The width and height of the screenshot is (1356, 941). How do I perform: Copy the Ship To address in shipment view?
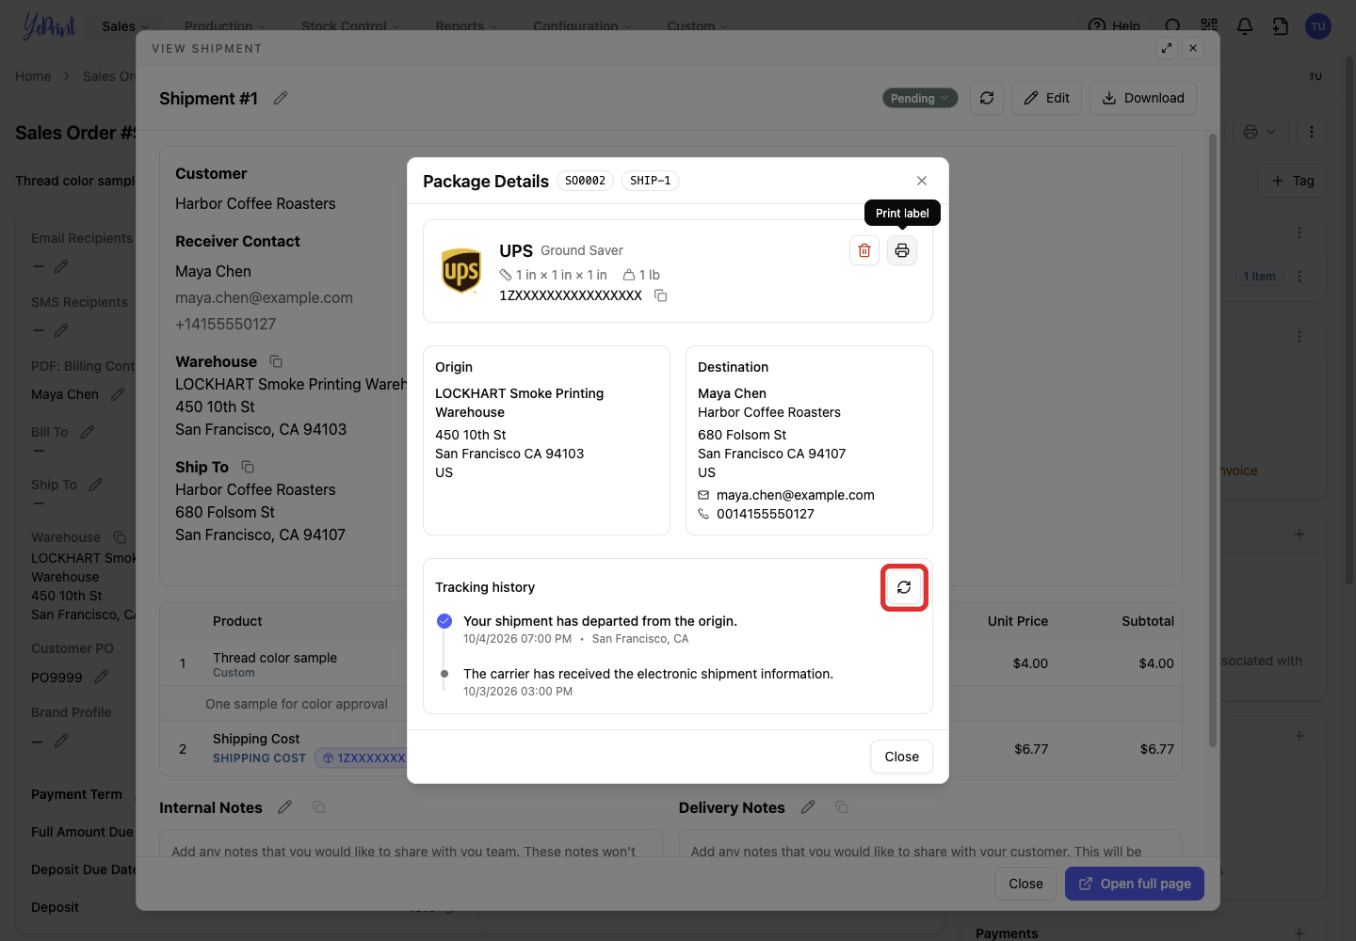point(248,467)
